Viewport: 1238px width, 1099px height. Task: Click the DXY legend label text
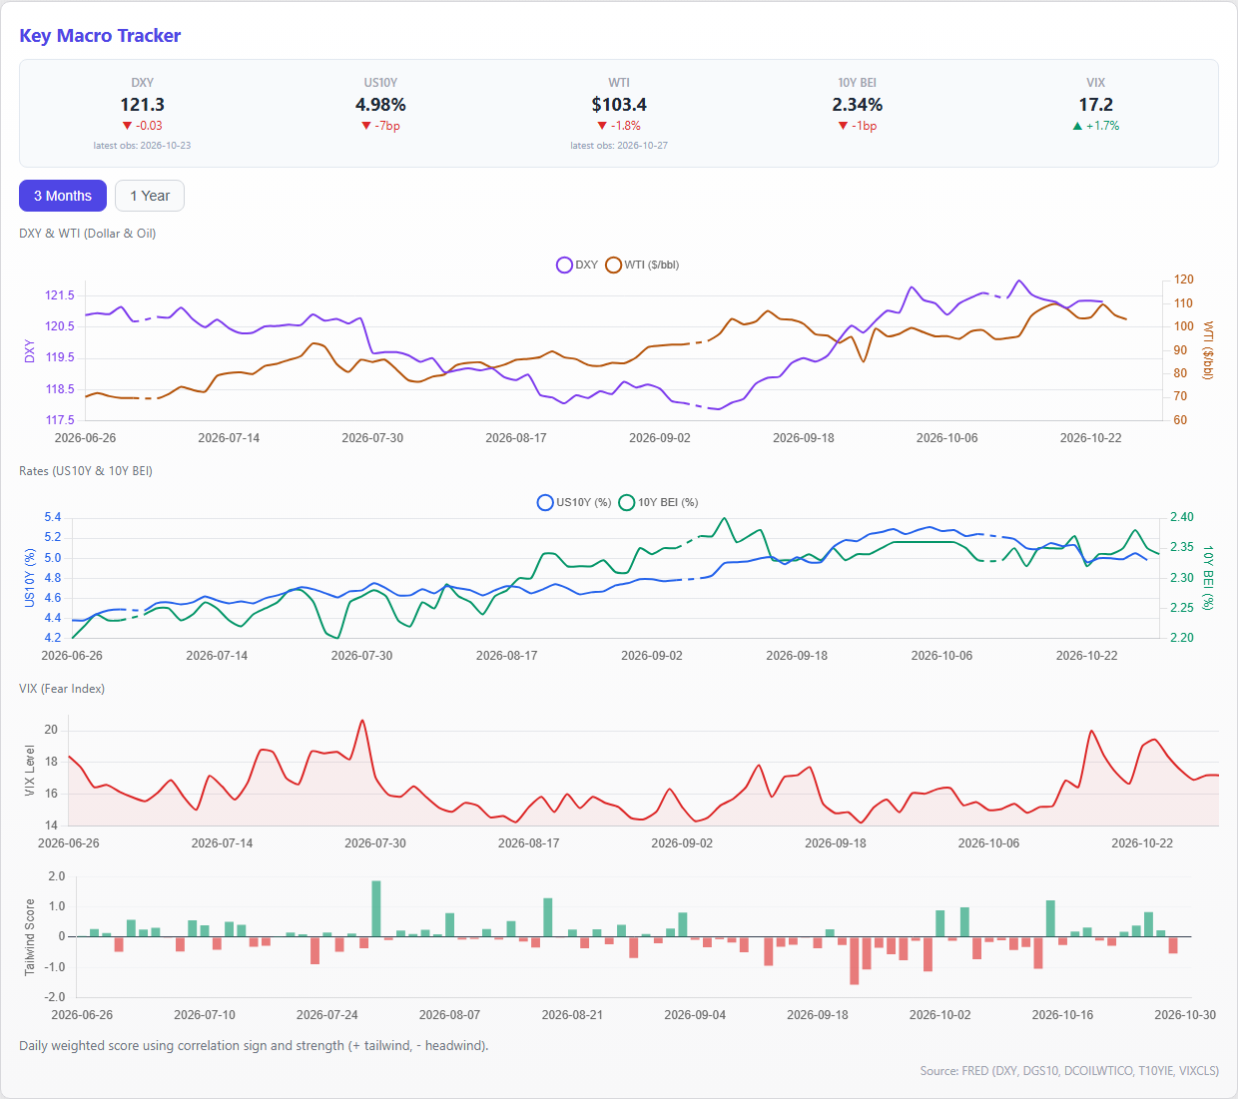pos(586,265)
